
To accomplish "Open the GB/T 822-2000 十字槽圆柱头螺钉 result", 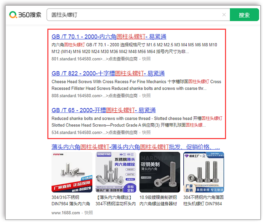I will click(x=108, y=73).
